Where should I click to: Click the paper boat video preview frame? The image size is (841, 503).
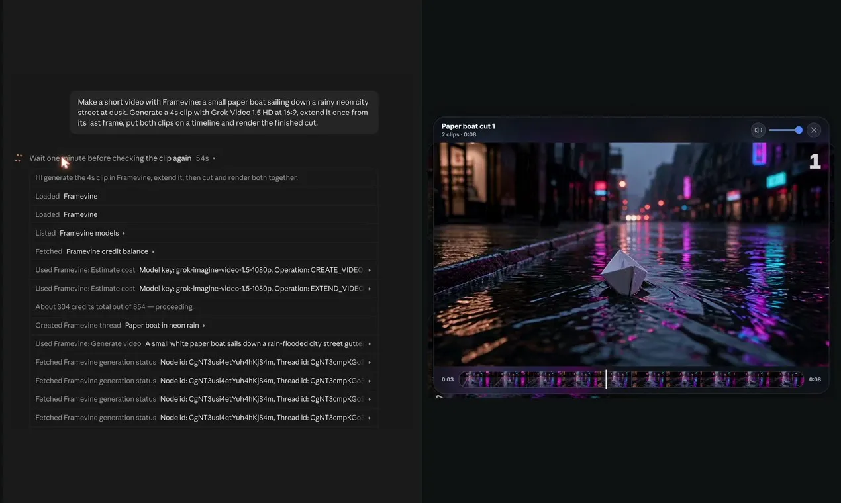[631, 254]
